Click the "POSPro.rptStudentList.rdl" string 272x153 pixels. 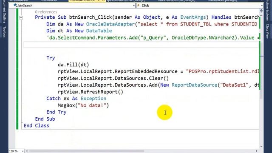(223, 71)
